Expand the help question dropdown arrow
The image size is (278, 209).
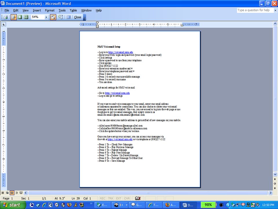coord(275,10)
